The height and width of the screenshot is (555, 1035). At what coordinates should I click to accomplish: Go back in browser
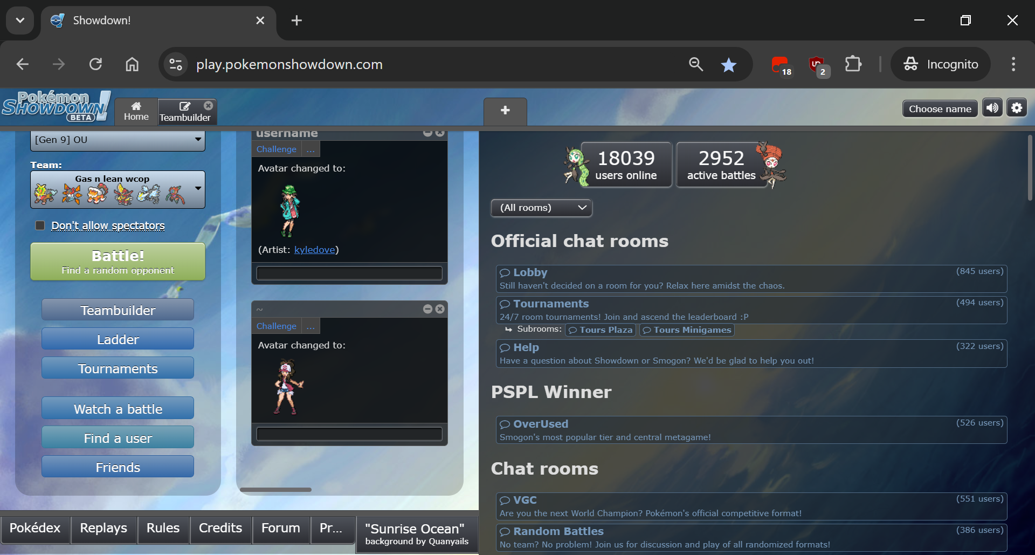pyautogui.click(x=23, y=64)
